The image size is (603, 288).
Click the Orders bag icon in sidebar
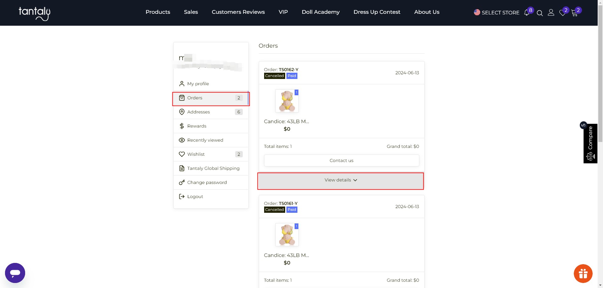tap(182, 98)
